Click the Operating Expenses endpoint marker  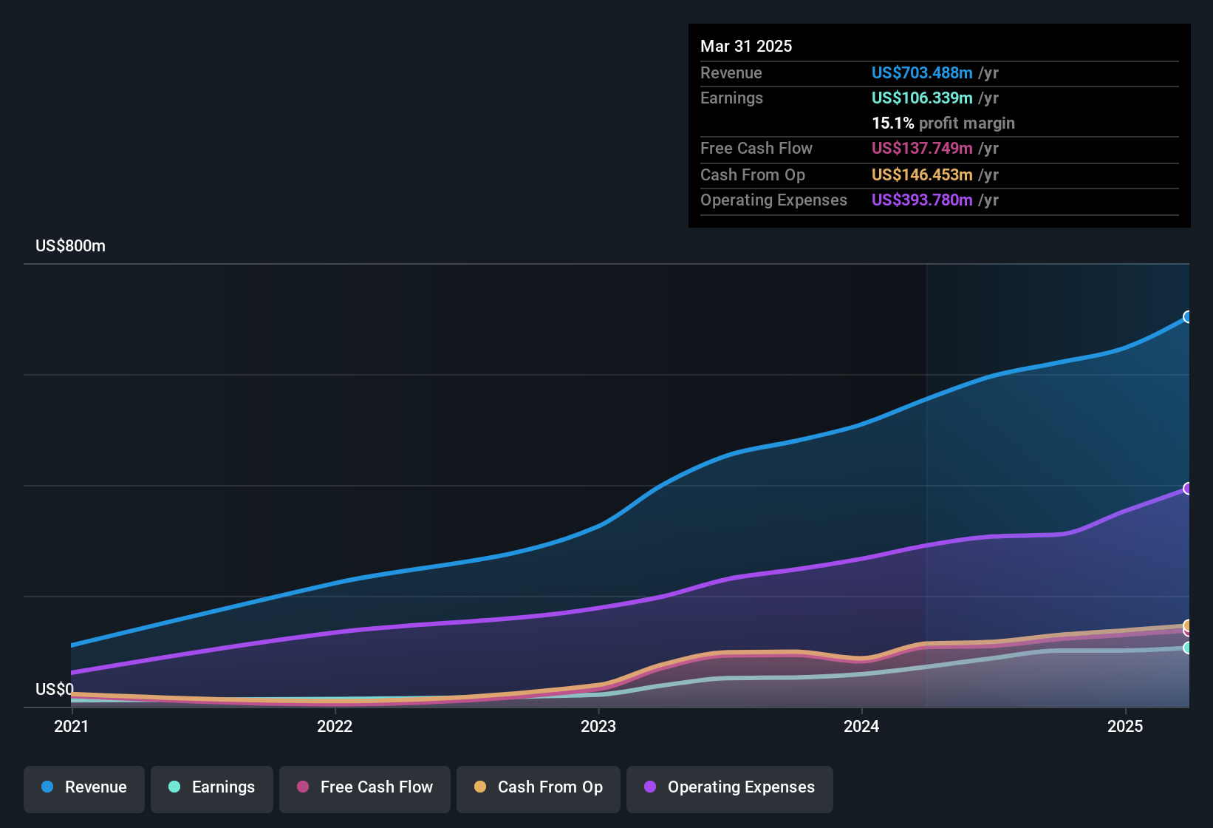point(1188,488)
